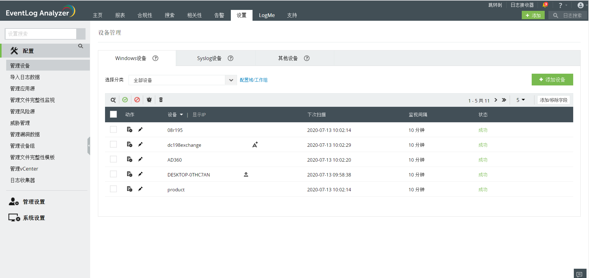Open the 合规性 menu in top navigation
Screen dimensions: 589x278
(145, 15)
